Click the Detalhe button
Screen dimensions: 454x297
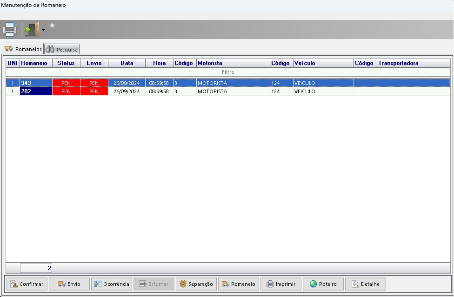[x=365, y=284]
